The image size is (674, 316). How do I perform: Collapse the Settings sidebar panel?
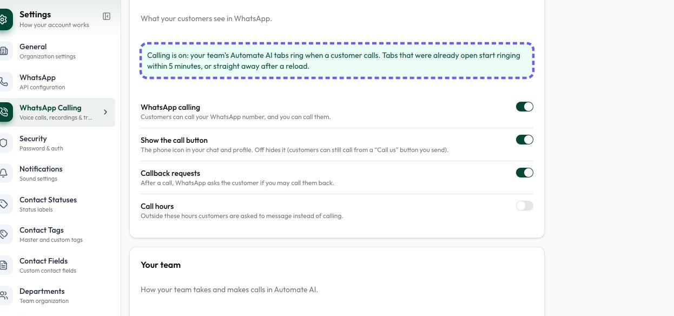[x=107, y=16]
